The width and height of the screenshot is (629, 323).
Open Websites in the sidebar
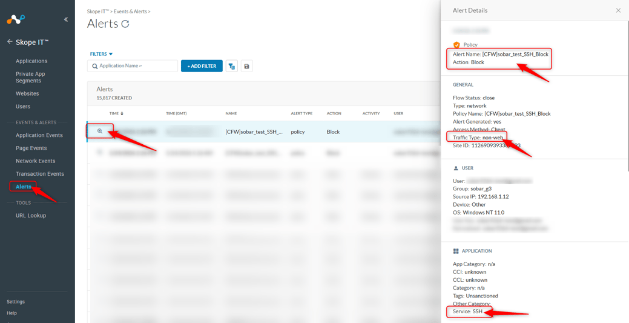pos(27,93)
